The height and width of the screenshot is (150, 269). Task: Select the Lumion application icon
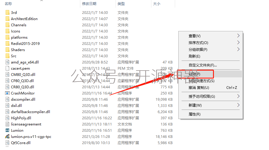[x=7, y=130]
